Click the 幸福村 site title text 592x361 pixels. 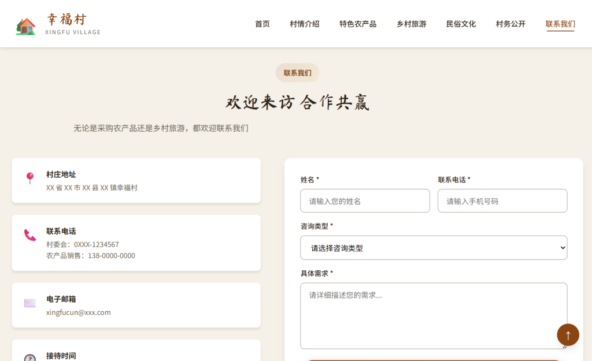click(x=68, y=20)
